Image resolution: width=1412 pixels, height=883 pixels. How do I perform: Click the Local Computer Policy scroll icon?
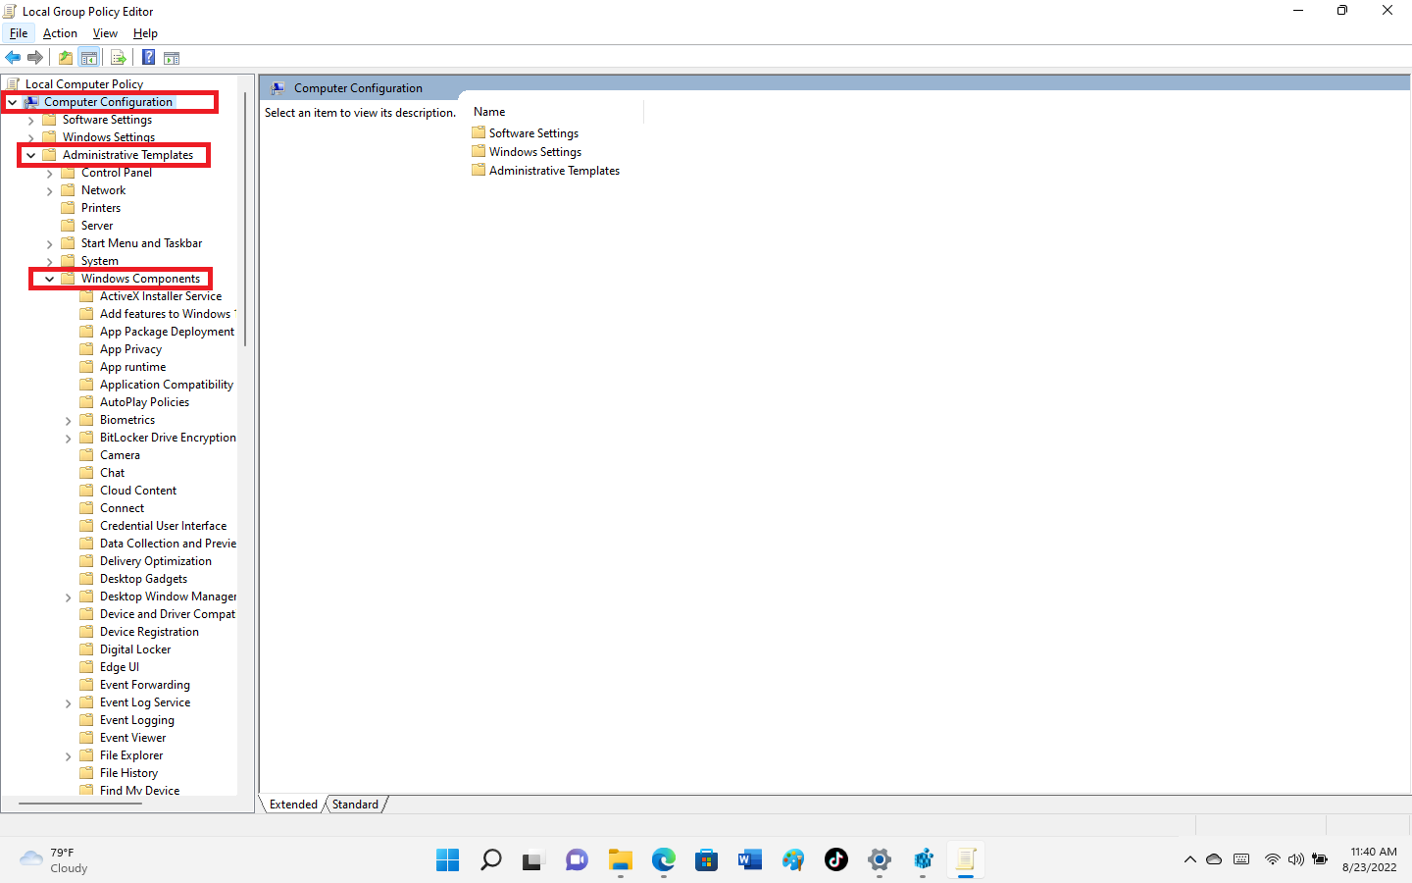click(13, 84)
